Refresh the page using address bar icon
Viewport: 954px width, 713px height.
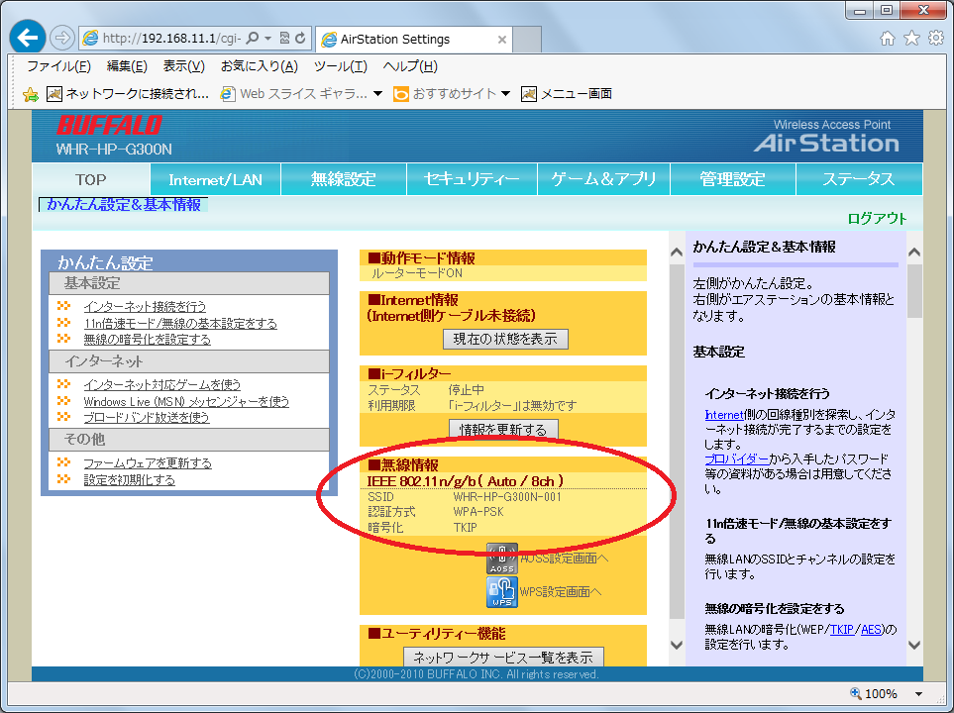[x=301, y=39]
